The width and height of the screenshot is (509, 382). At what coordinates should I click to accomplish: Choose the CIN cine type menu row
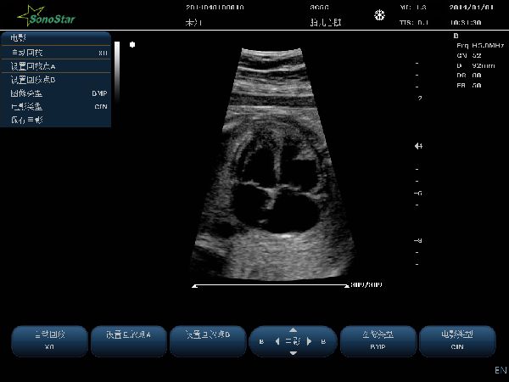[x=56, y=106]
